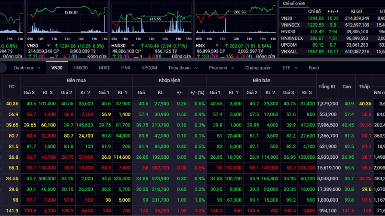Open the HNX chart index selector

(x=207, y=45)
